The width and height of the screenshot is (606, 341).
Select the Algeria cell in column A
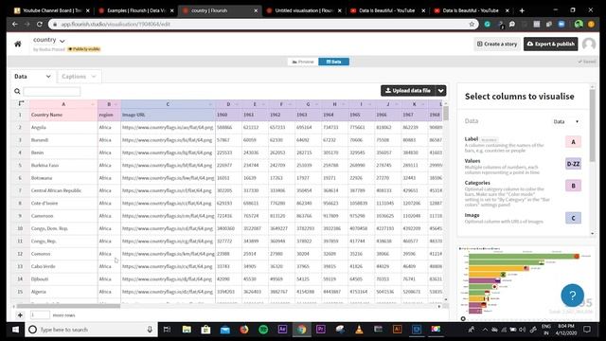[x=63, y=292]
